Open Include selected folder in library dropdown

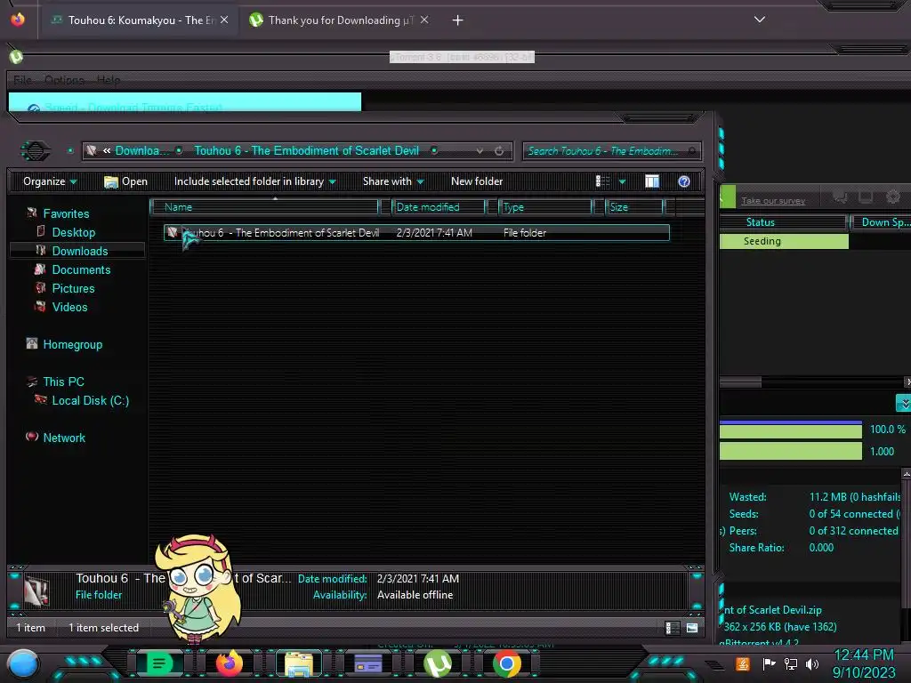255,181
